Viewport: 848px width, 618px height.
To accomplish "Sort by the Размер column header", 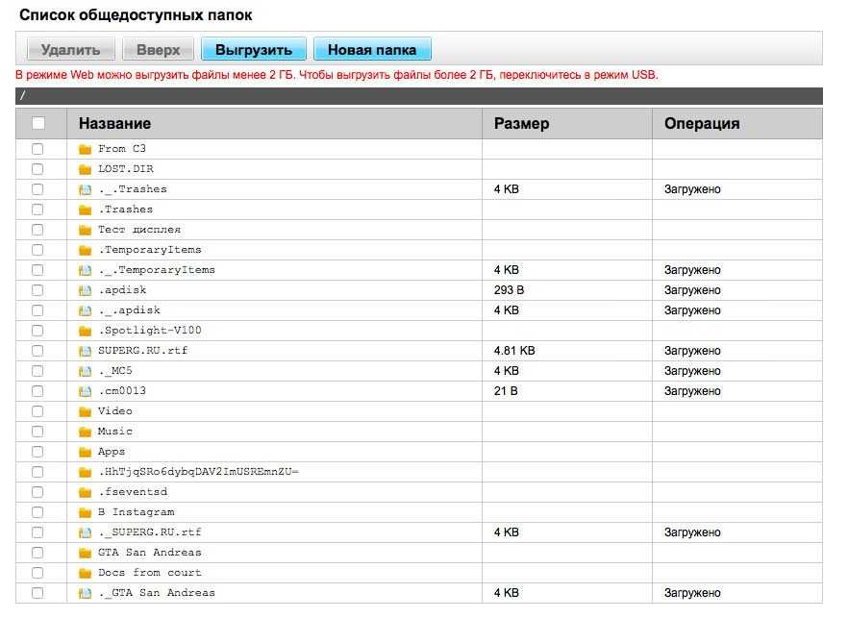I will click(x=521, y=123).
